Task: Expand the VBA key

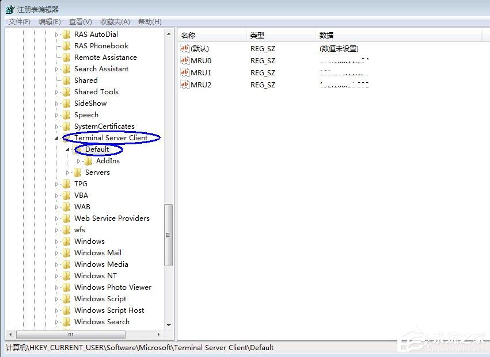Action: pyautogui.click(x=56, y=195)
